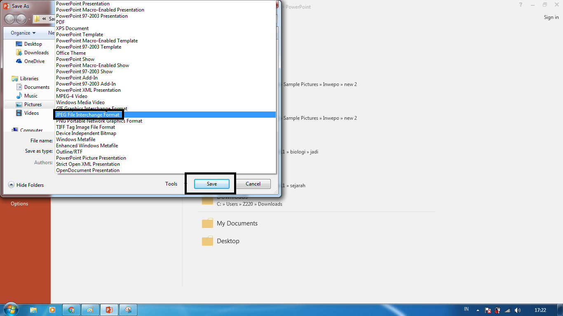The height and width of the screenshot is (316, 563).
Task: Switch to Google Chrome on the taskbar
Action: tap(71, 310)
